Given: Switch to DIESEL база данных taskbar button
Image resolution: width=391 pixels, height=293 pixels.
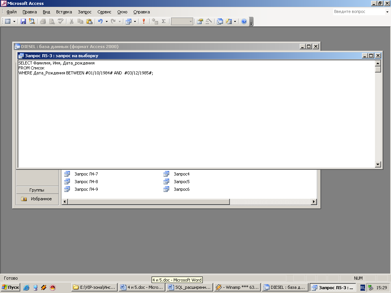Looking at the screenshot, I should (285, 287).
